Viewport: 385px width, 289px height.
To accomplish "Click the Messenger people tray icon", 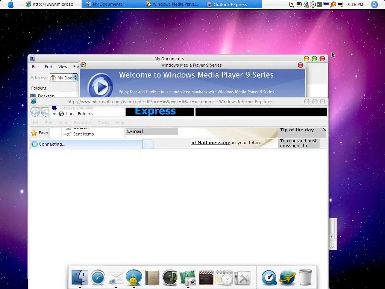I will [x=306, y=5].
